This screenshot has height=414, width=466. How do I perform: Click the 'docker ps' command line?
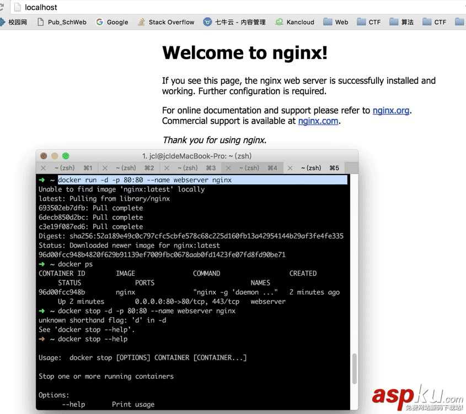tap(75, 264)
